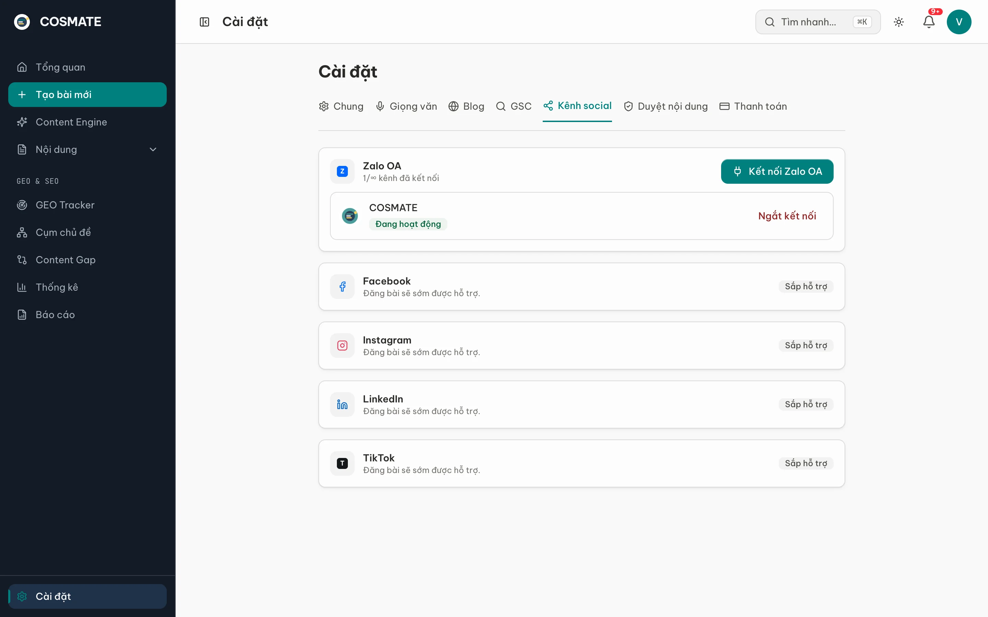The width and height of the screenshot is (988, 617).
Task: Expand the Nội dung chevron
Action: pyautogui.click(x=153, y=149)
